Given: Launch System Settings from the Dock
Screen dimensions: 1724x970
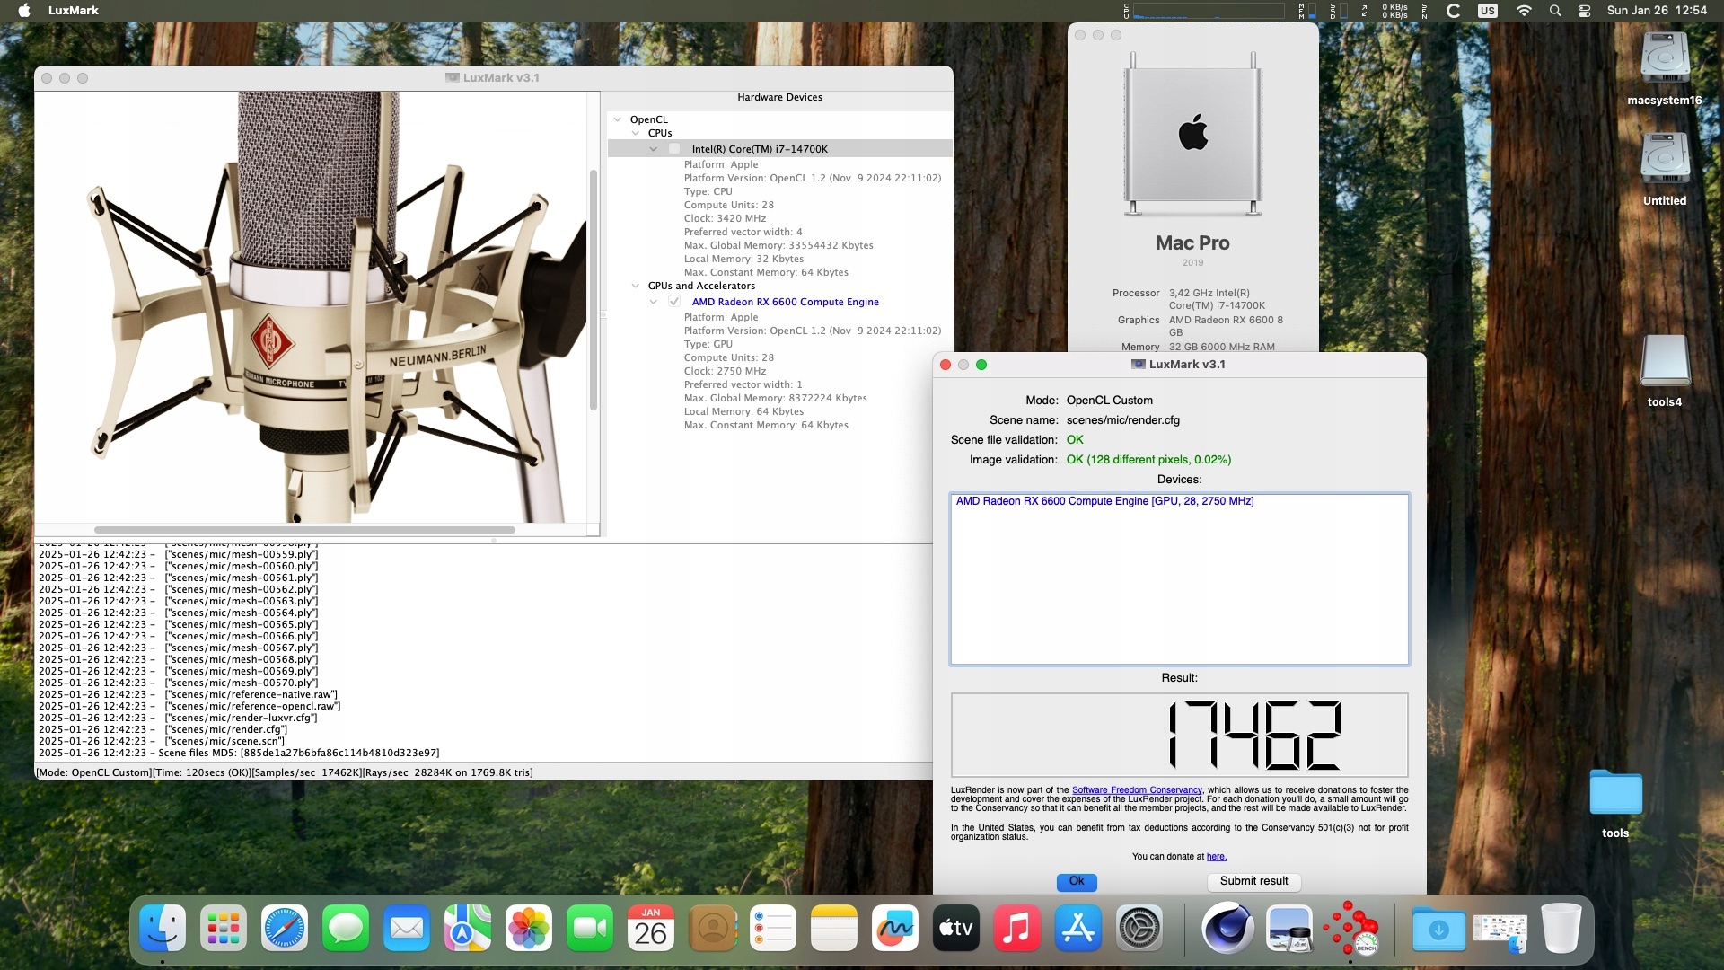Looking at the screenshot, I should pyautogui.click(x=1139, y=928).
